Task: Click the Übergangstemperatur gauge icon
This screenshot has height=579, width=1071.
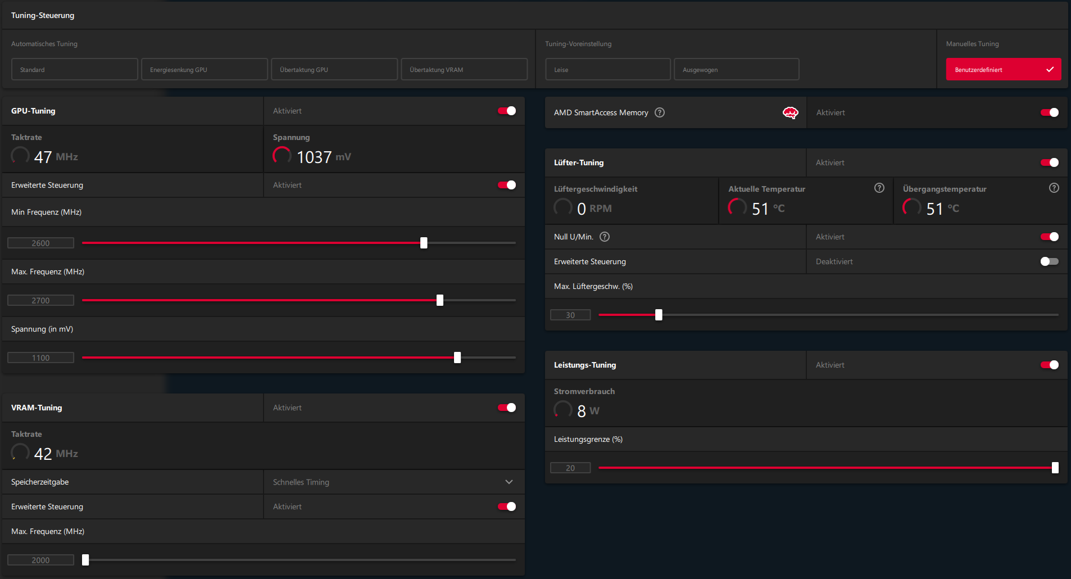Action: pos(911,207)
